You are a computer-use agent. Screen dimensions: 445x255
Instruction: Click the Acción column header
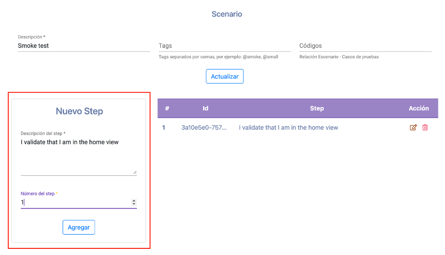pos(418,109)
